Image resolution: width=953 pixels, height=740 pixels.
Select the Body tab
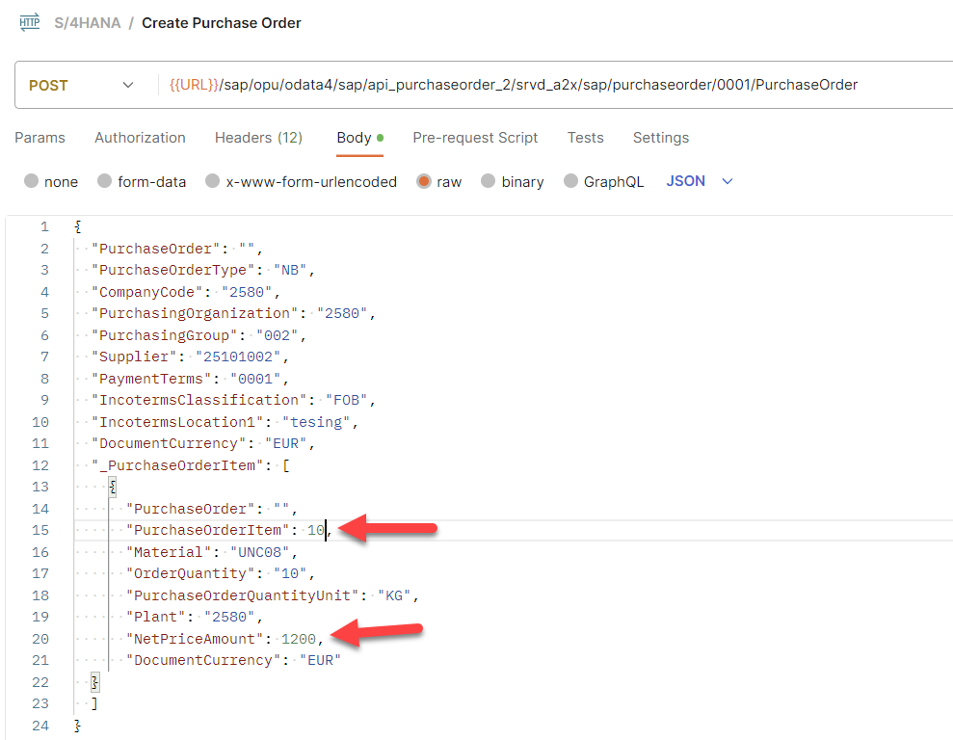[359, 138]
